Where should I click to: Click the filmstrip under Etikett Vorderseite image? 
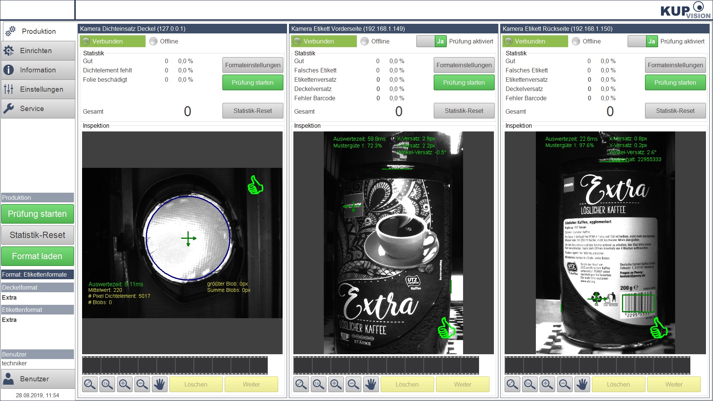[x=386, y=365]
